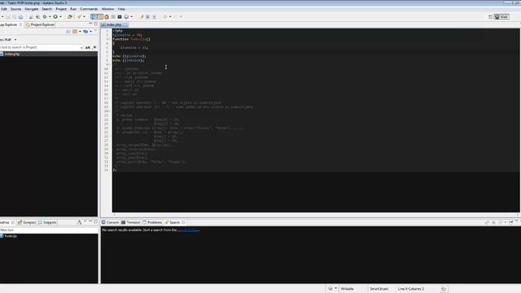Open the Source menu
521x293 pixels.
(x=15, y=9)
